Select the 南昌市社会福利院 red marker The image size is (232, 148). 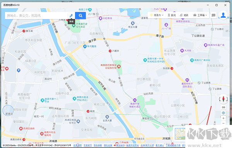coord(42,134)
